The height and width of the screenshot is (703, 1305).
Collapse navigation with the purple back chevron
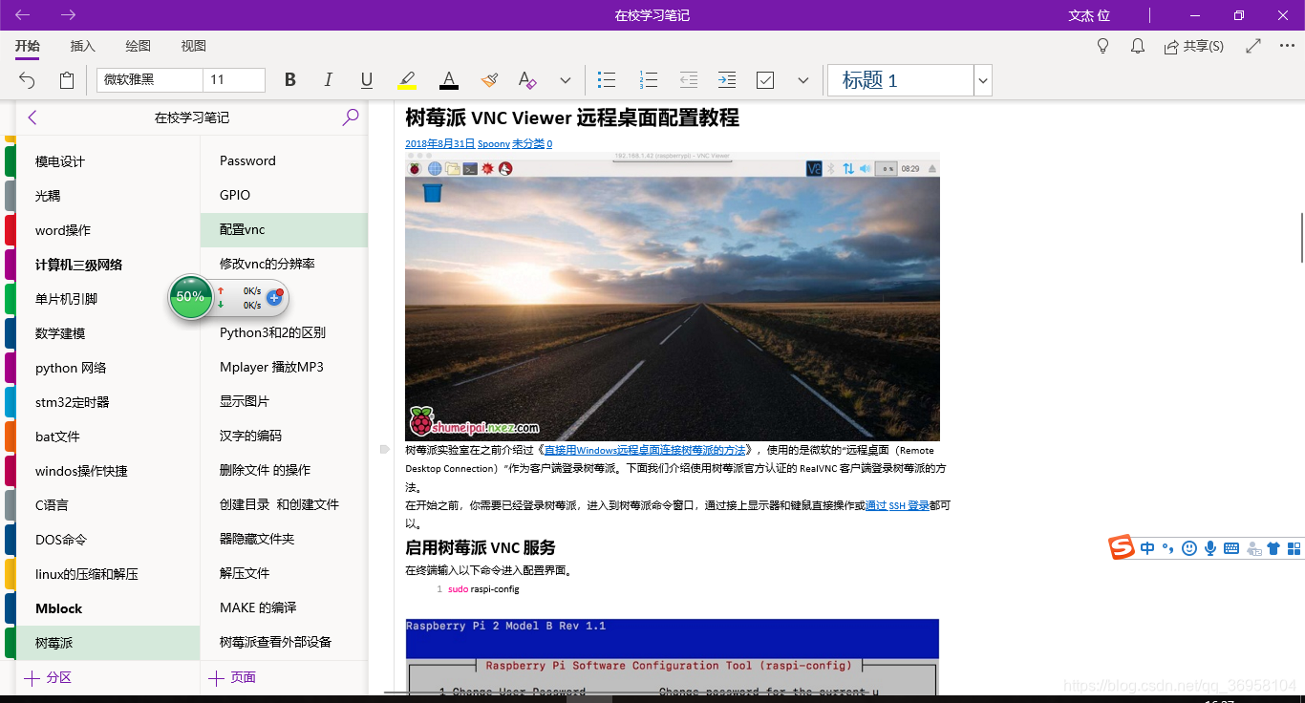click(x=32, y=117)
